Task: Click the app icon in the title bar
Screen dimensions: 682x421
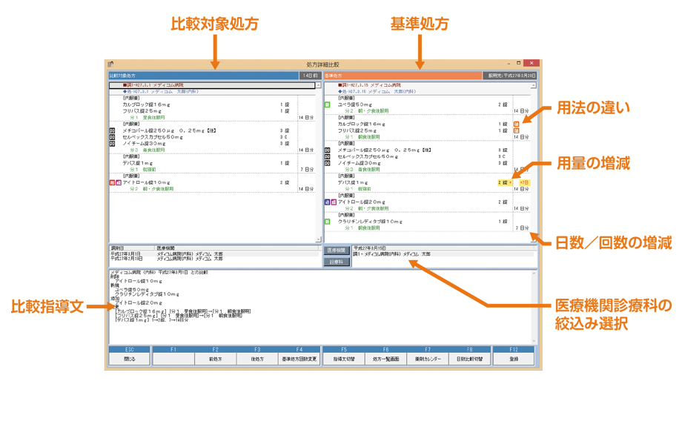Action: coord(111,64)
